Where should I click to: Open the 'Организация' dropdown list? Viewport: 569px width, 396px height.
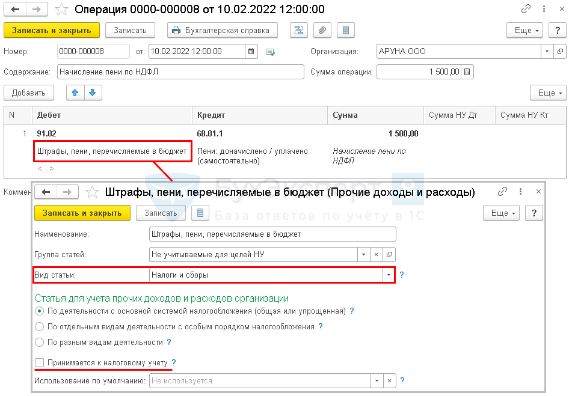(547, 52)
